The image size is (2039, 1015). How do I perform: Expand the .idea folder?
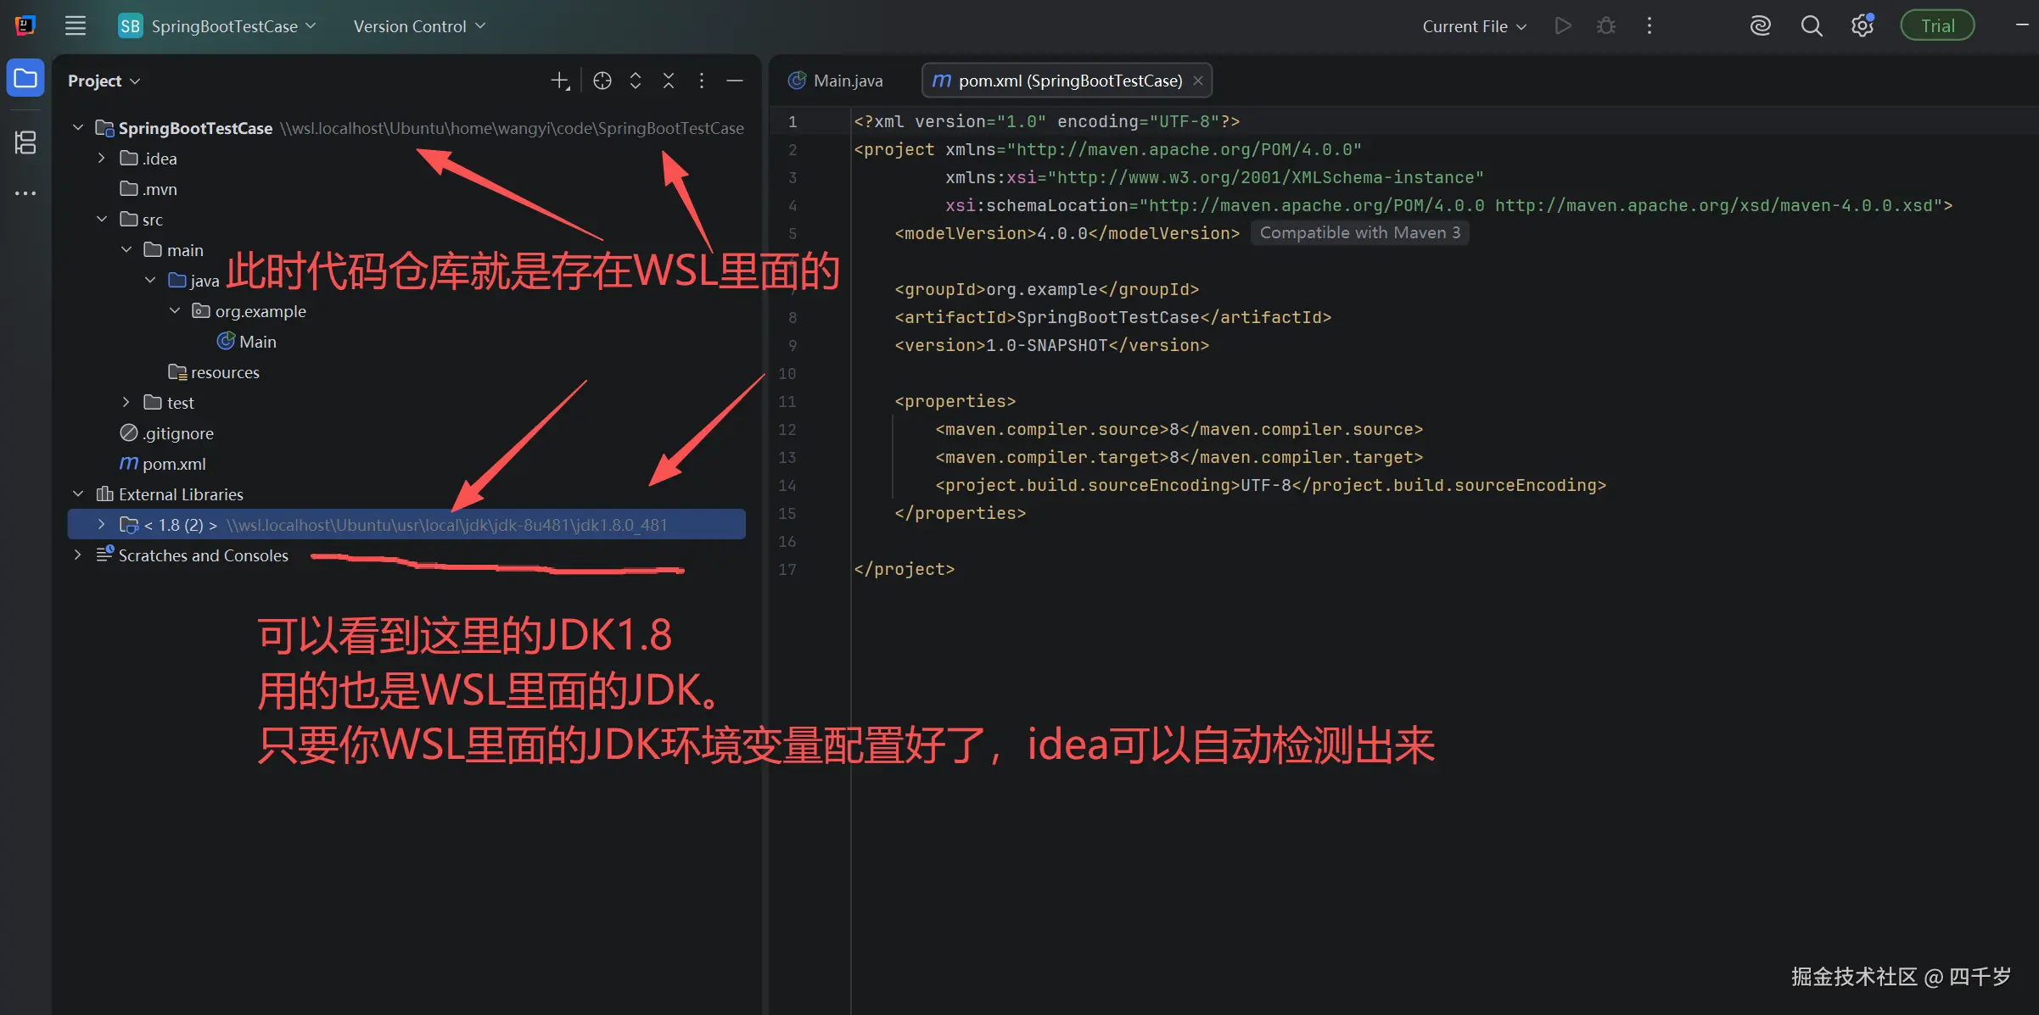101,159
